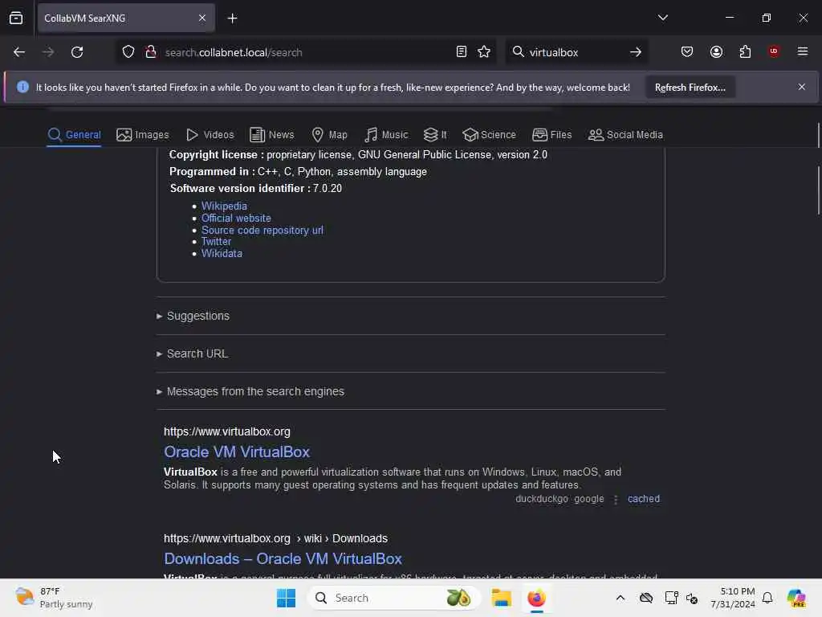Open the Wikidata infobox link
Viewport: 822px width, 617px height.
point(222,253)
